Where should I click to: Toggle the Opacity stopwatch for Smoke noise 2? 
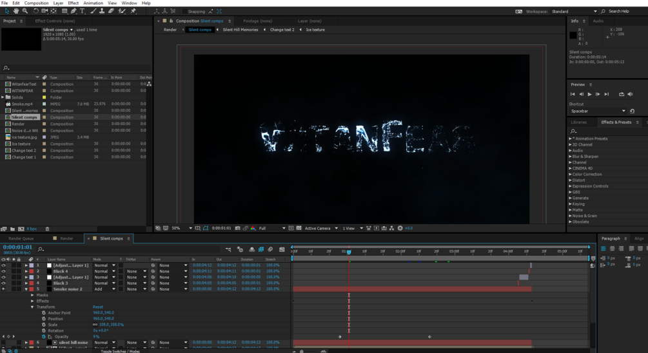click(x=44, y=336)
